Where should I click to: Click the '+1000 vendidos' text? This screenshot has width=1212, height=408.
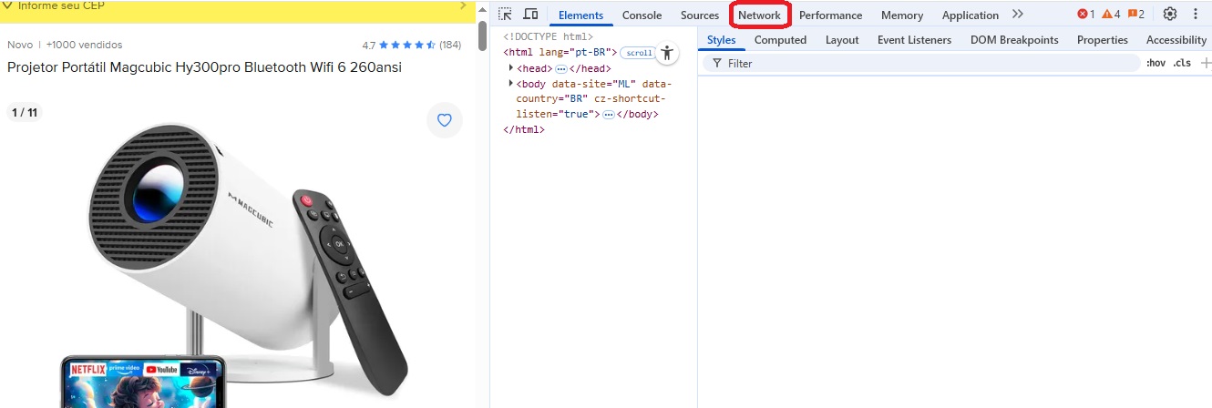click(x=84, y=45)
